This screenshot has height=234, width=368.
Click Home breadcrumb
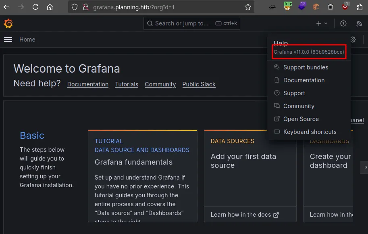tap(27, 40)
